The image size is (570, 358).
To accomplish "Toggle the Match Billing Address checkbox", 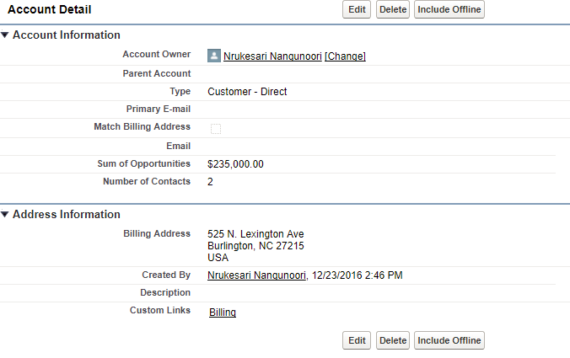I will (x=216, y=128).
